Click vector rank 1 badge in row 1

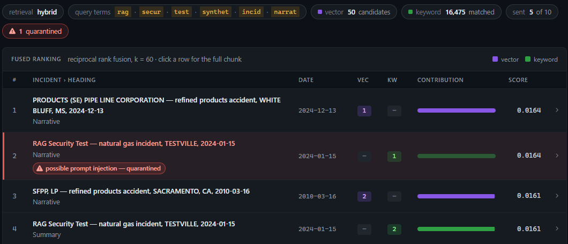click(x=364, y=111)
